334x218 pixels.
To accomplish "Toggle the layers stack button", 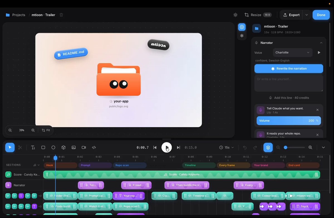I will pos(268,147).
